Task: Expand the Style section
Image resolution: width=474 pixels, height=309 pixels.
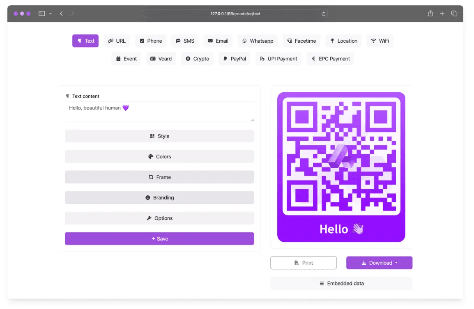Action: pyautogui.click(x=159, y=136)
